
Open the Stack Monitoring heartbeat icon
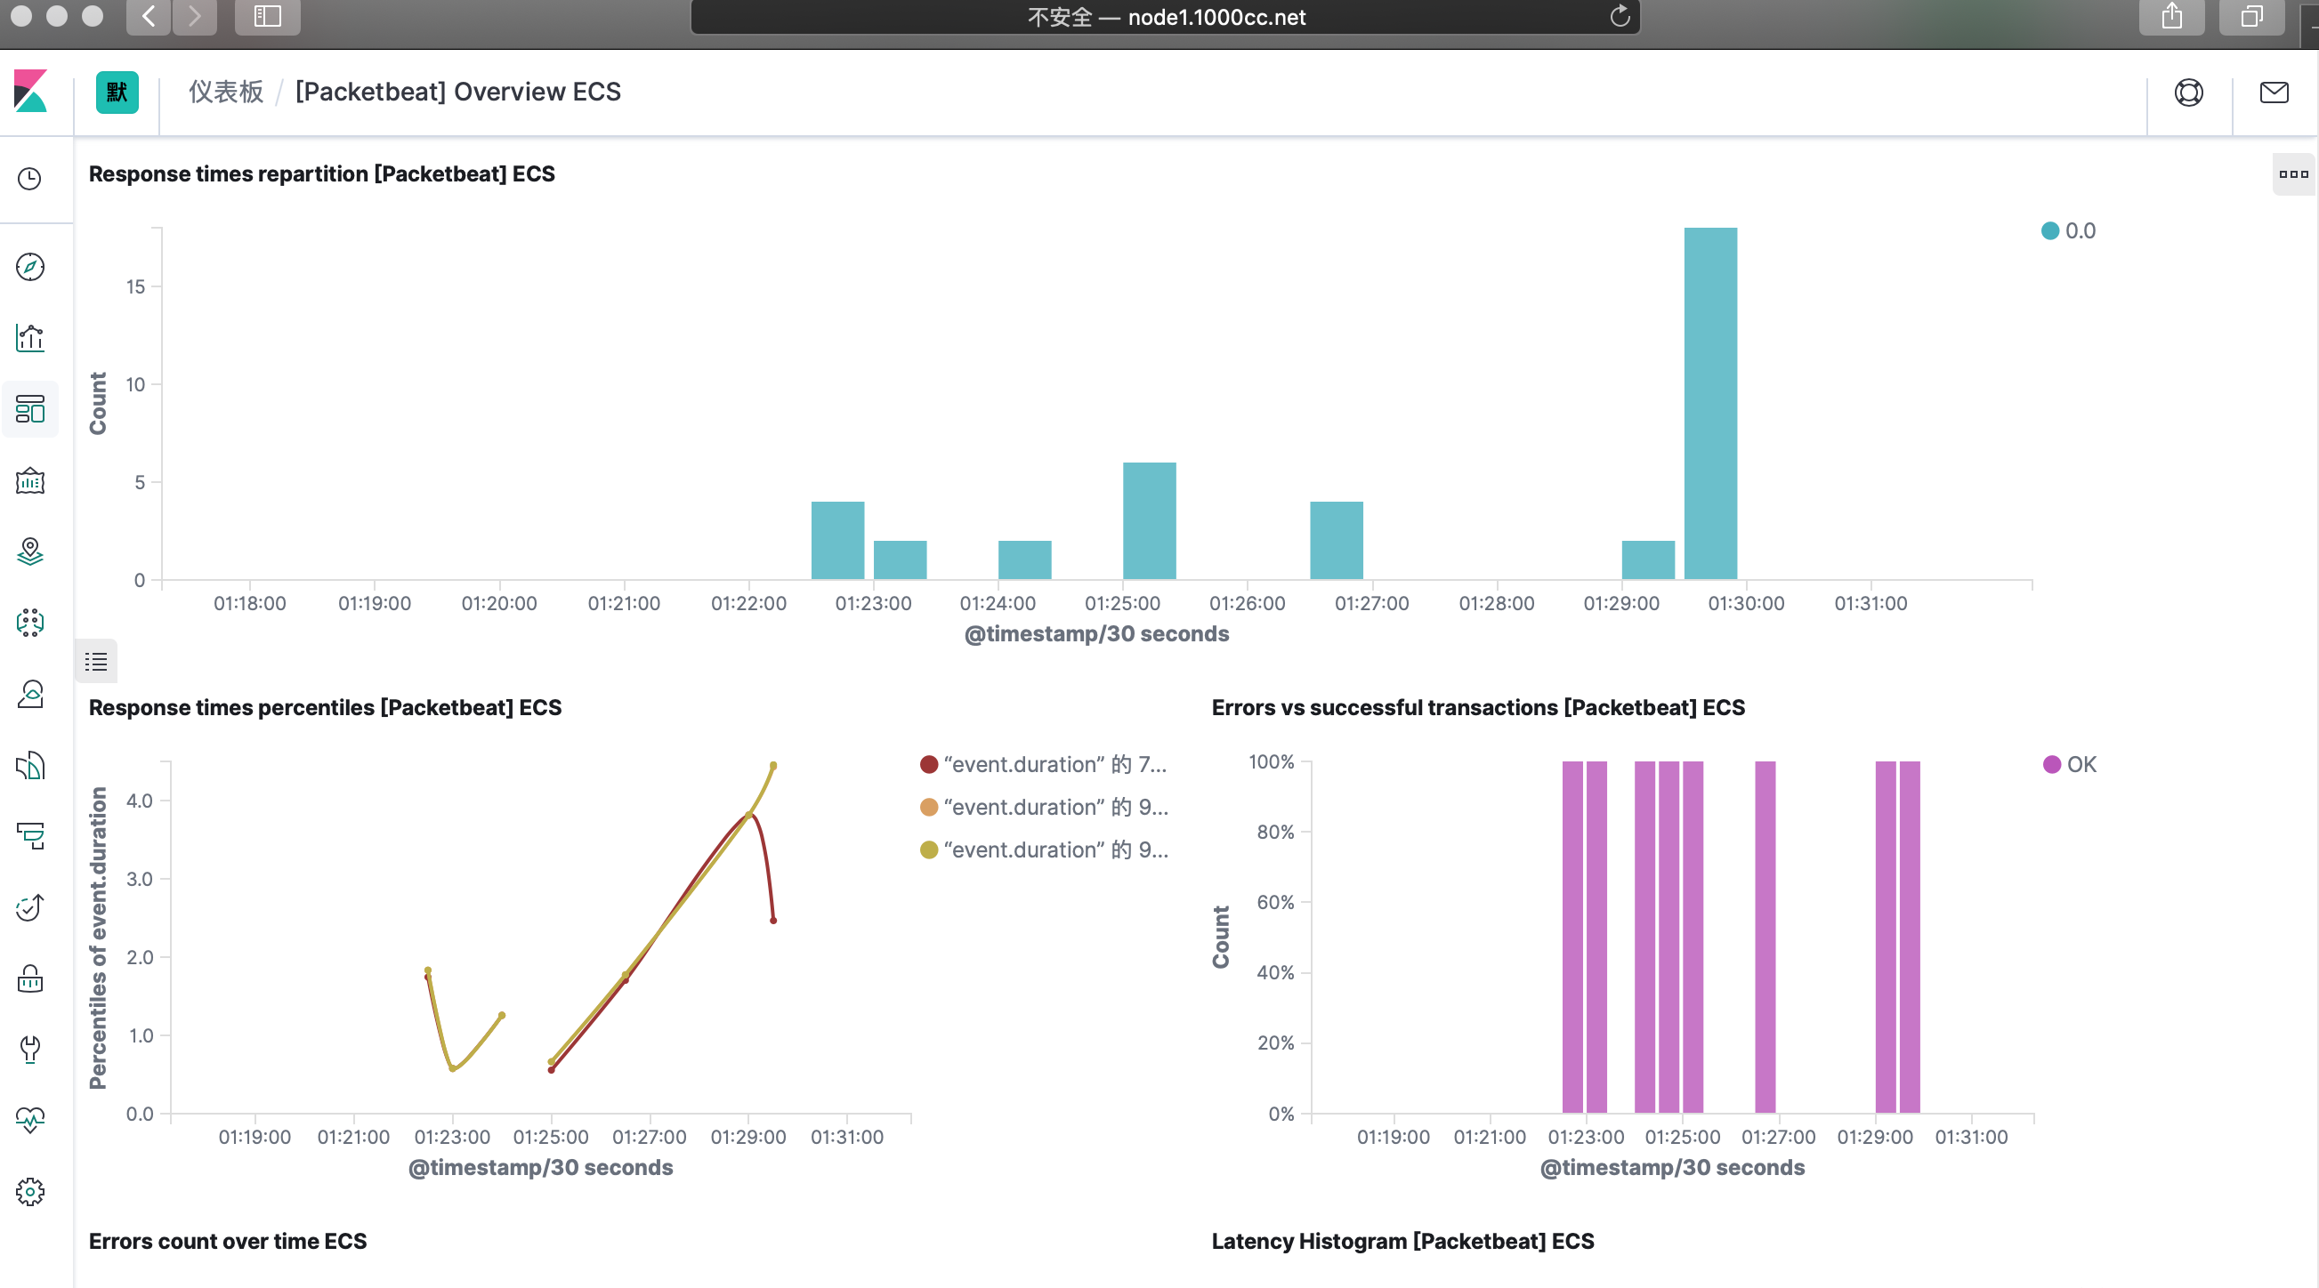pyautogui.click(x=29, y=1120)
